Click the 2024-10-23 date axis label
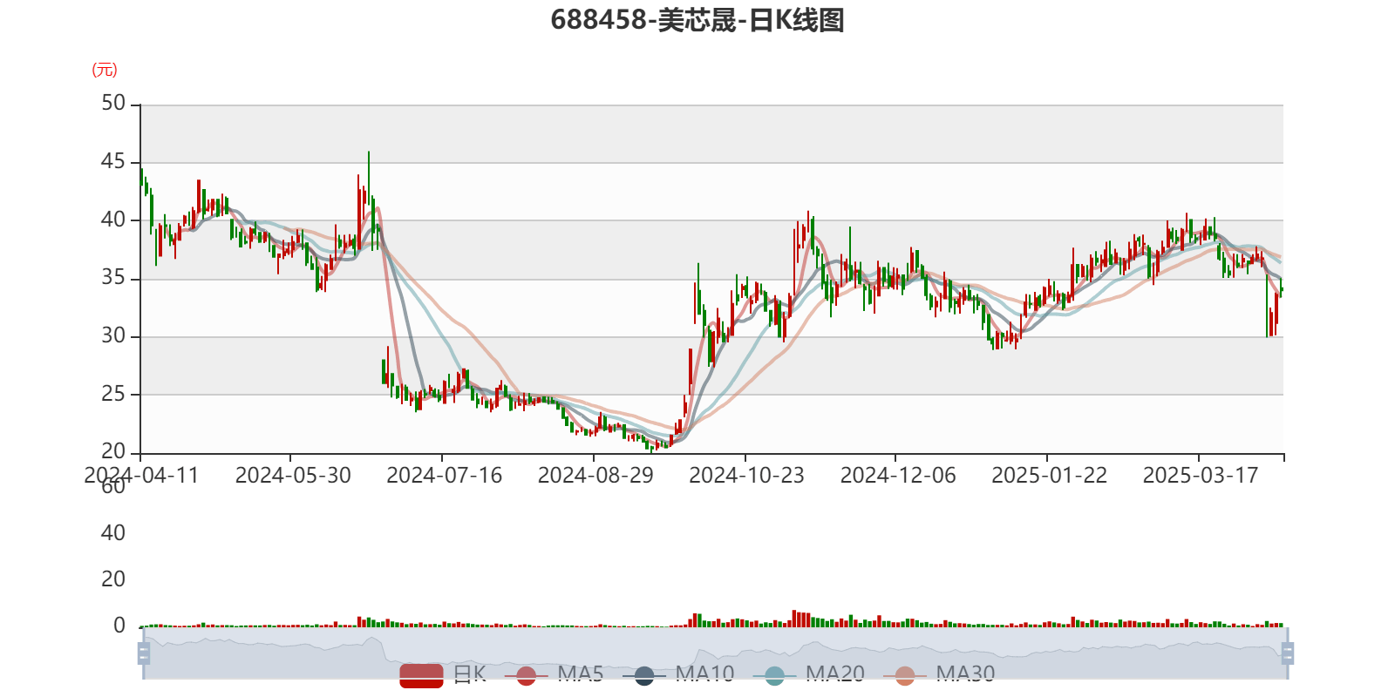Screen dimensions: 1395x697 [x=747, y=476]
